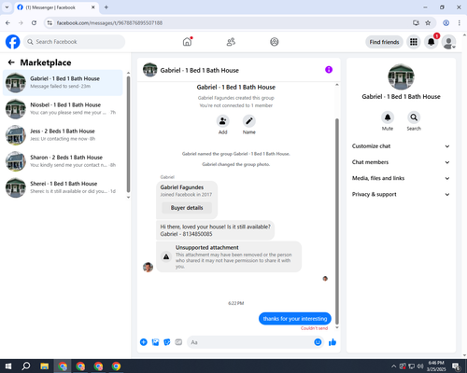Mute the conversation with the bell icon
Screen dimensions: 467x373
pos(388,117)
